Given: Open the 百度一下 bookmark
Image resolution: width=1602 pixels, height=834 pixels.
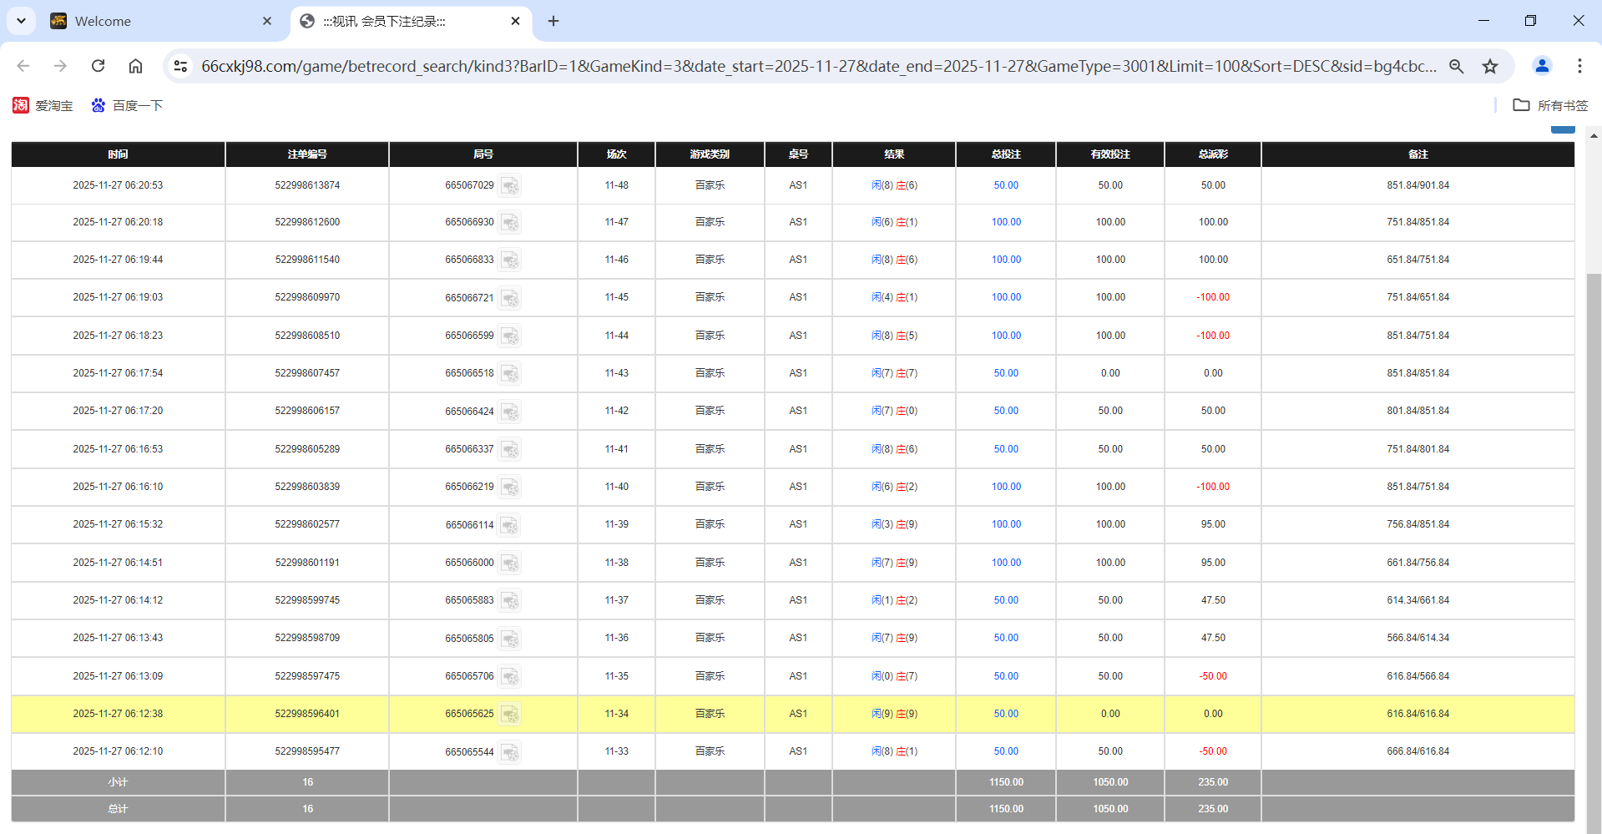Looking at the screenshot, I should click(127, 105).
